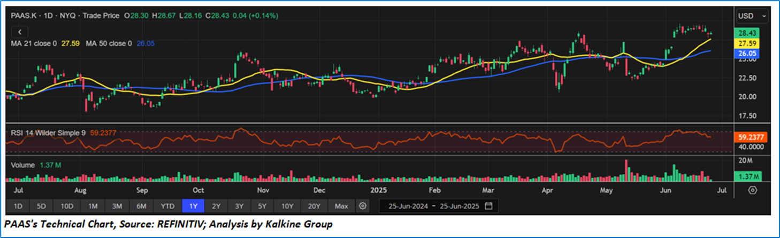Show full history with Max button
The image size is (780, 238).
pyautogui.click(x=341, y=206)
